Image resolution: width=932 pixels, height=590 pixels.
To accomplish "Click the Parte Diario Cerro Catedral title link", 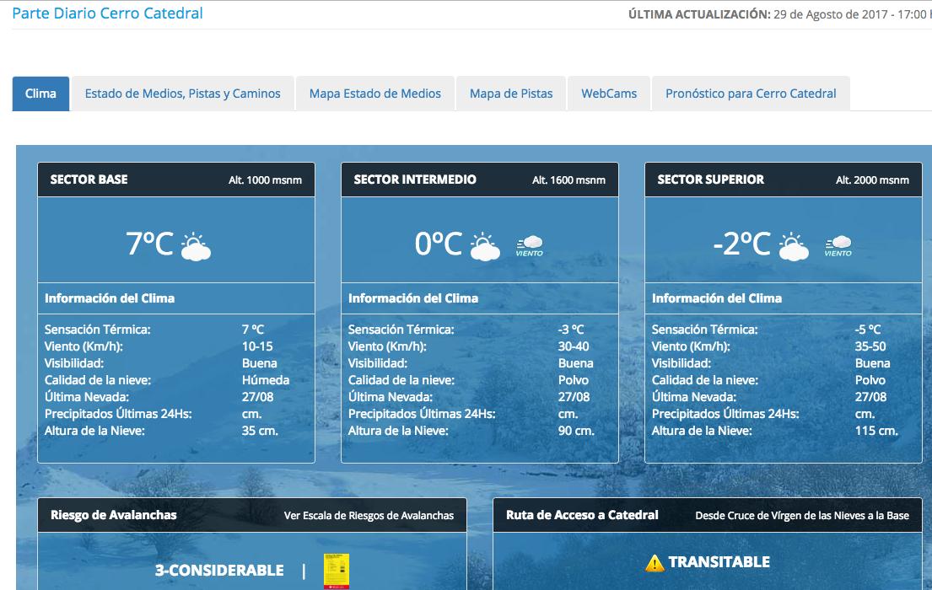I will 108,13.
